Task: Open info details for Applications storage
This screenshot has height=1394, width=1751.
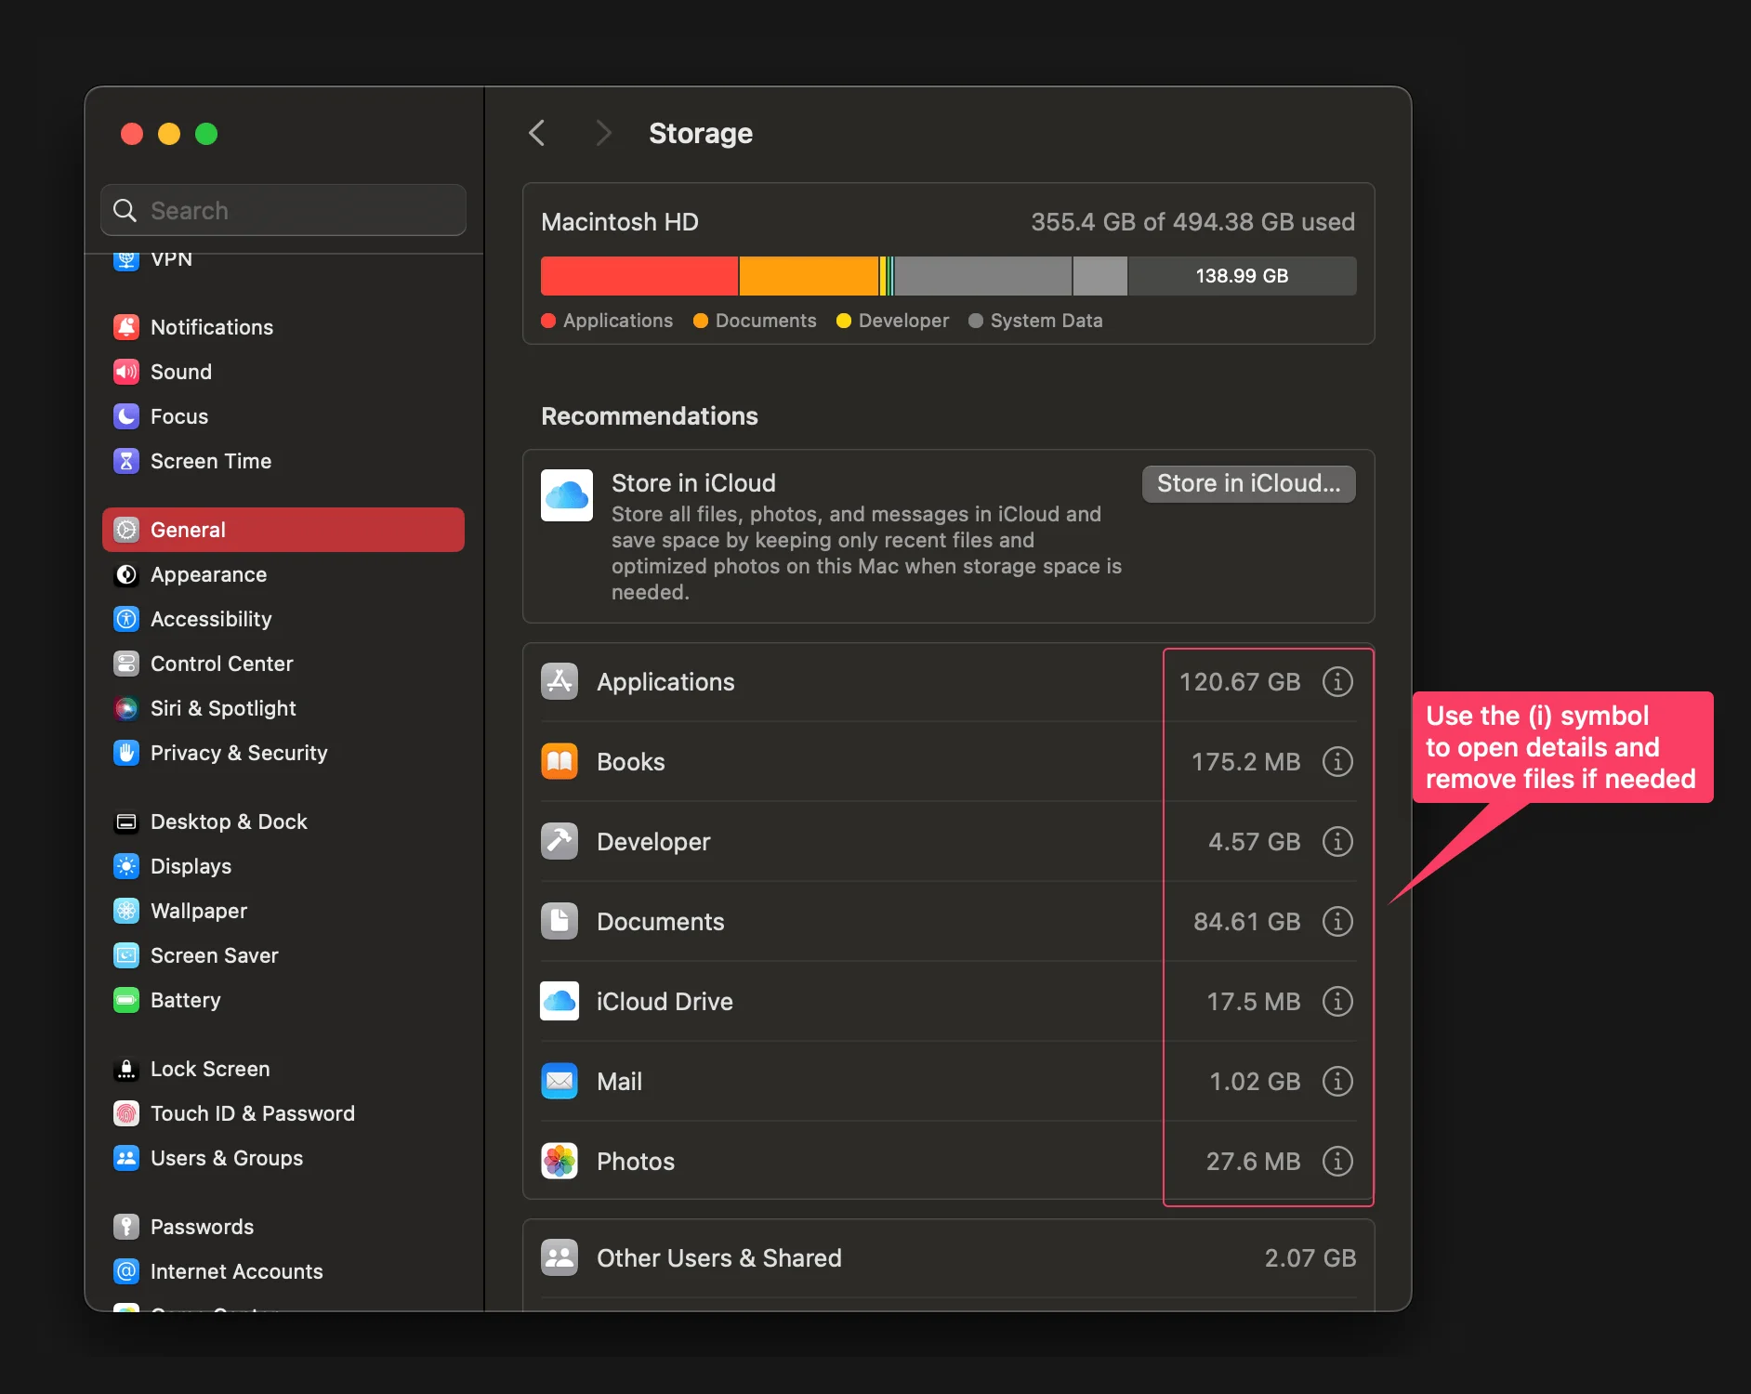Action: click(x=1336, y=682)
